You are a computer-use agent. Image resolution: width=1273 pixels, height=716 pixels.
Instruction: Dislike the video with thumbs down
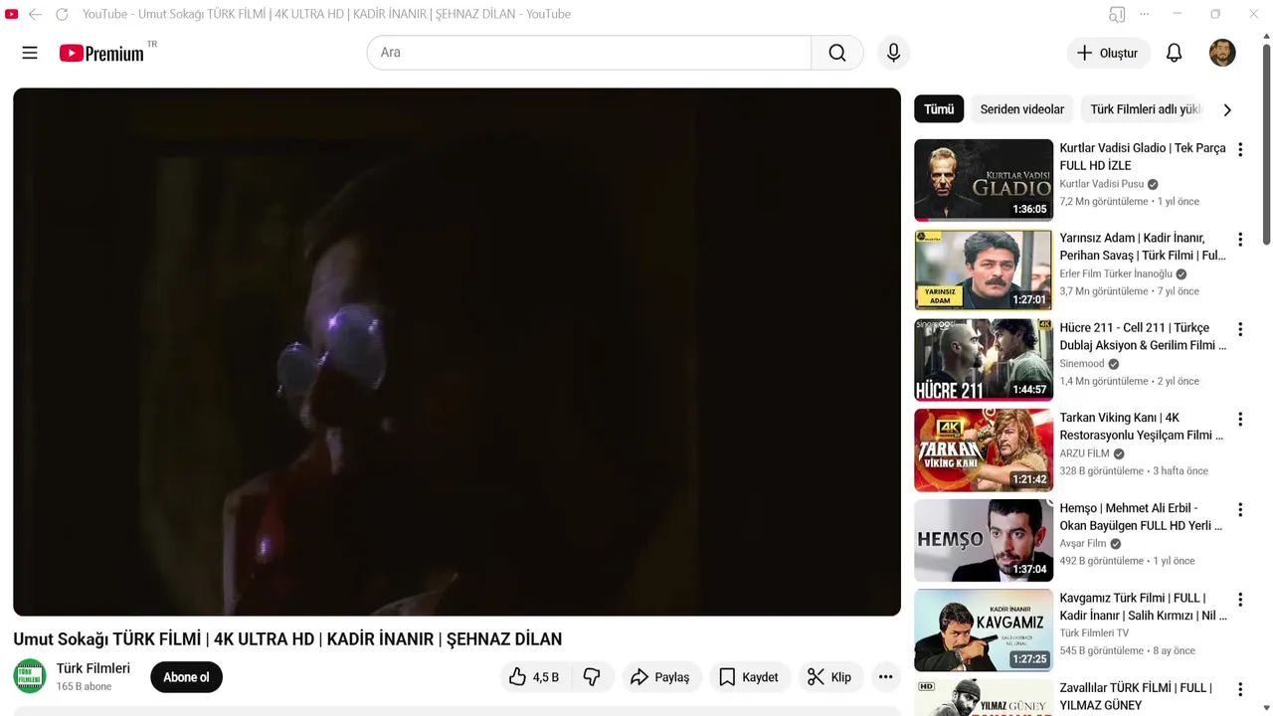tap(592, 677)
